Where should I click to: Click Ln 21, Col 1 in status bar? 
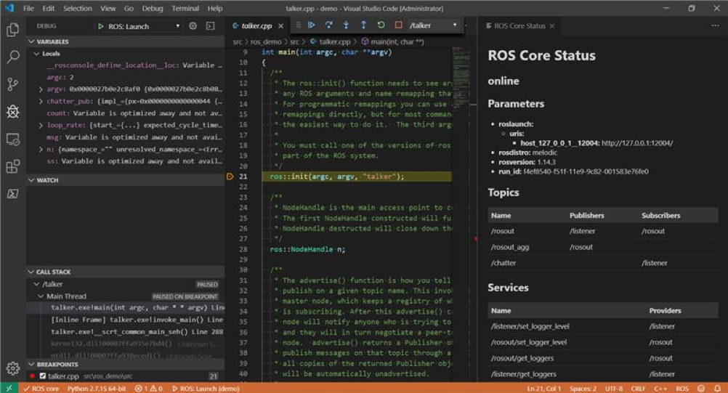pos(543,389)
